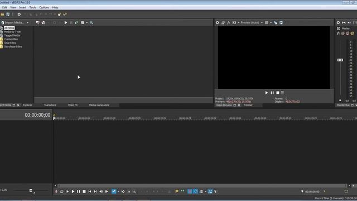Expand the Overlays dropdown arrow
Screen dimensions: 357x201
271,22
